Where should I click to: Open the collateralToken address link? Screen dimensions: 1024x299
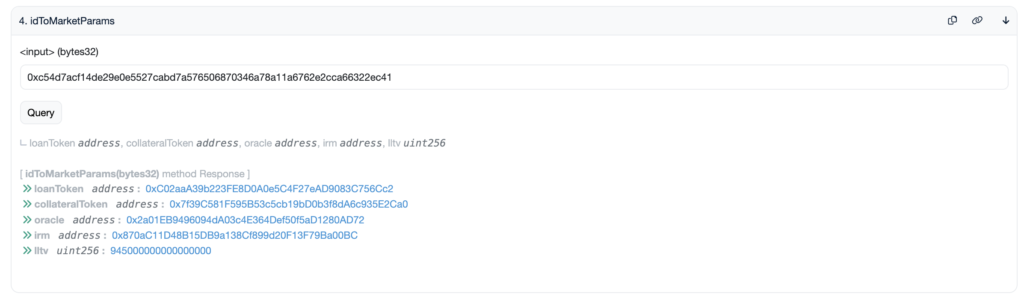288,204
